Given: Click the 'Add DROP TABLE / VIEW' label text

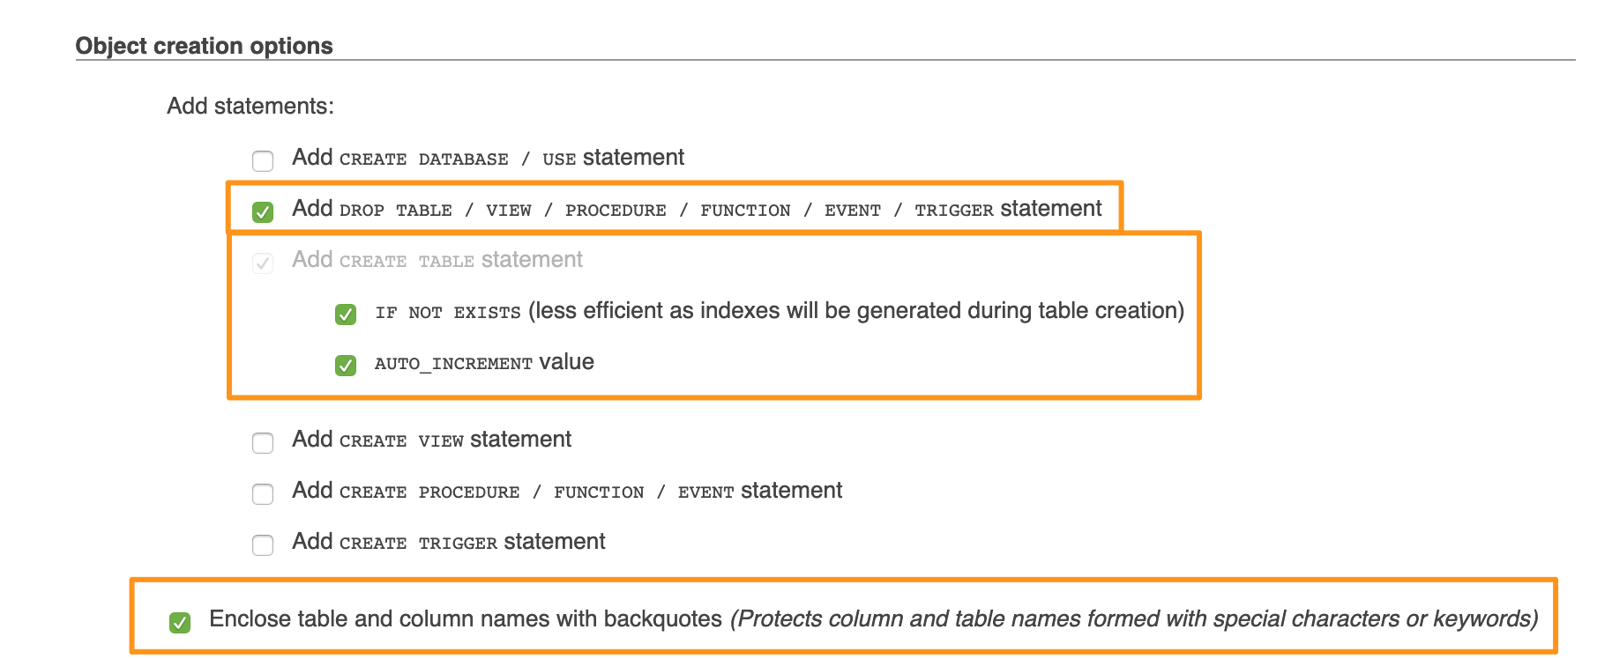Looking at the screenshot, I should pyautogui.click(x=697, y=209).
